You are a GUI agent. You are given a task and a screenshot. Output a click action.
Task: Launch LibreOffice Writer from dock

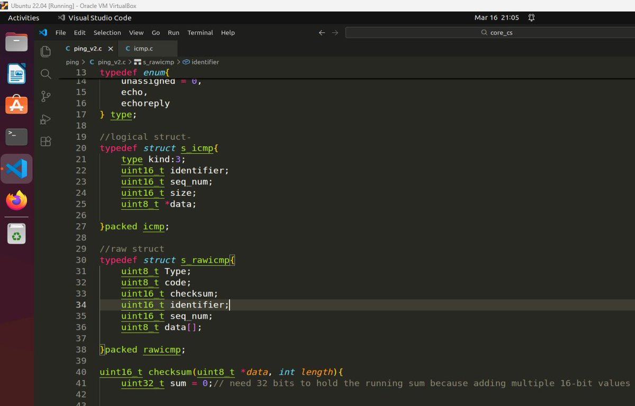point(16,73)
